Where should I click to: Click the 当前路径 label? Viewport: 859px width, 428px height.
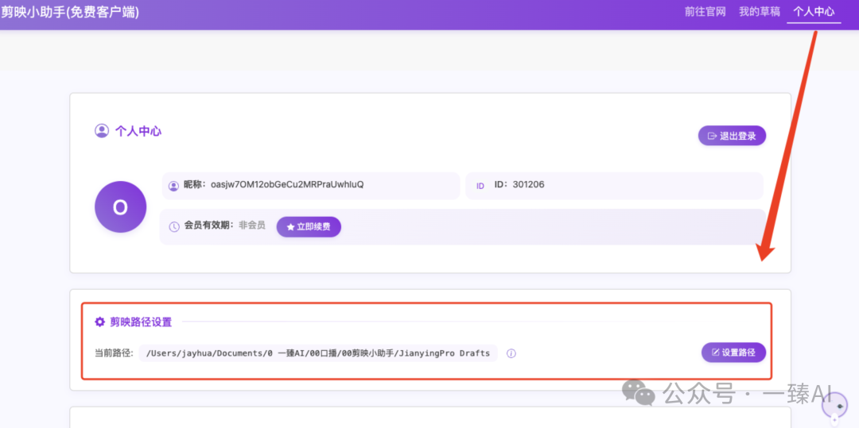click(x=114, y=353)
